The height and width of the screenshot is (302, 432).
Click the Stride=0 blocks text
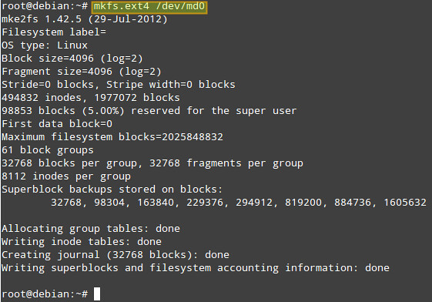coord(48,85)
